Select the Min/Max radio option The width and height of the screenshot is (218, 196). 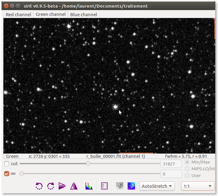187,162
